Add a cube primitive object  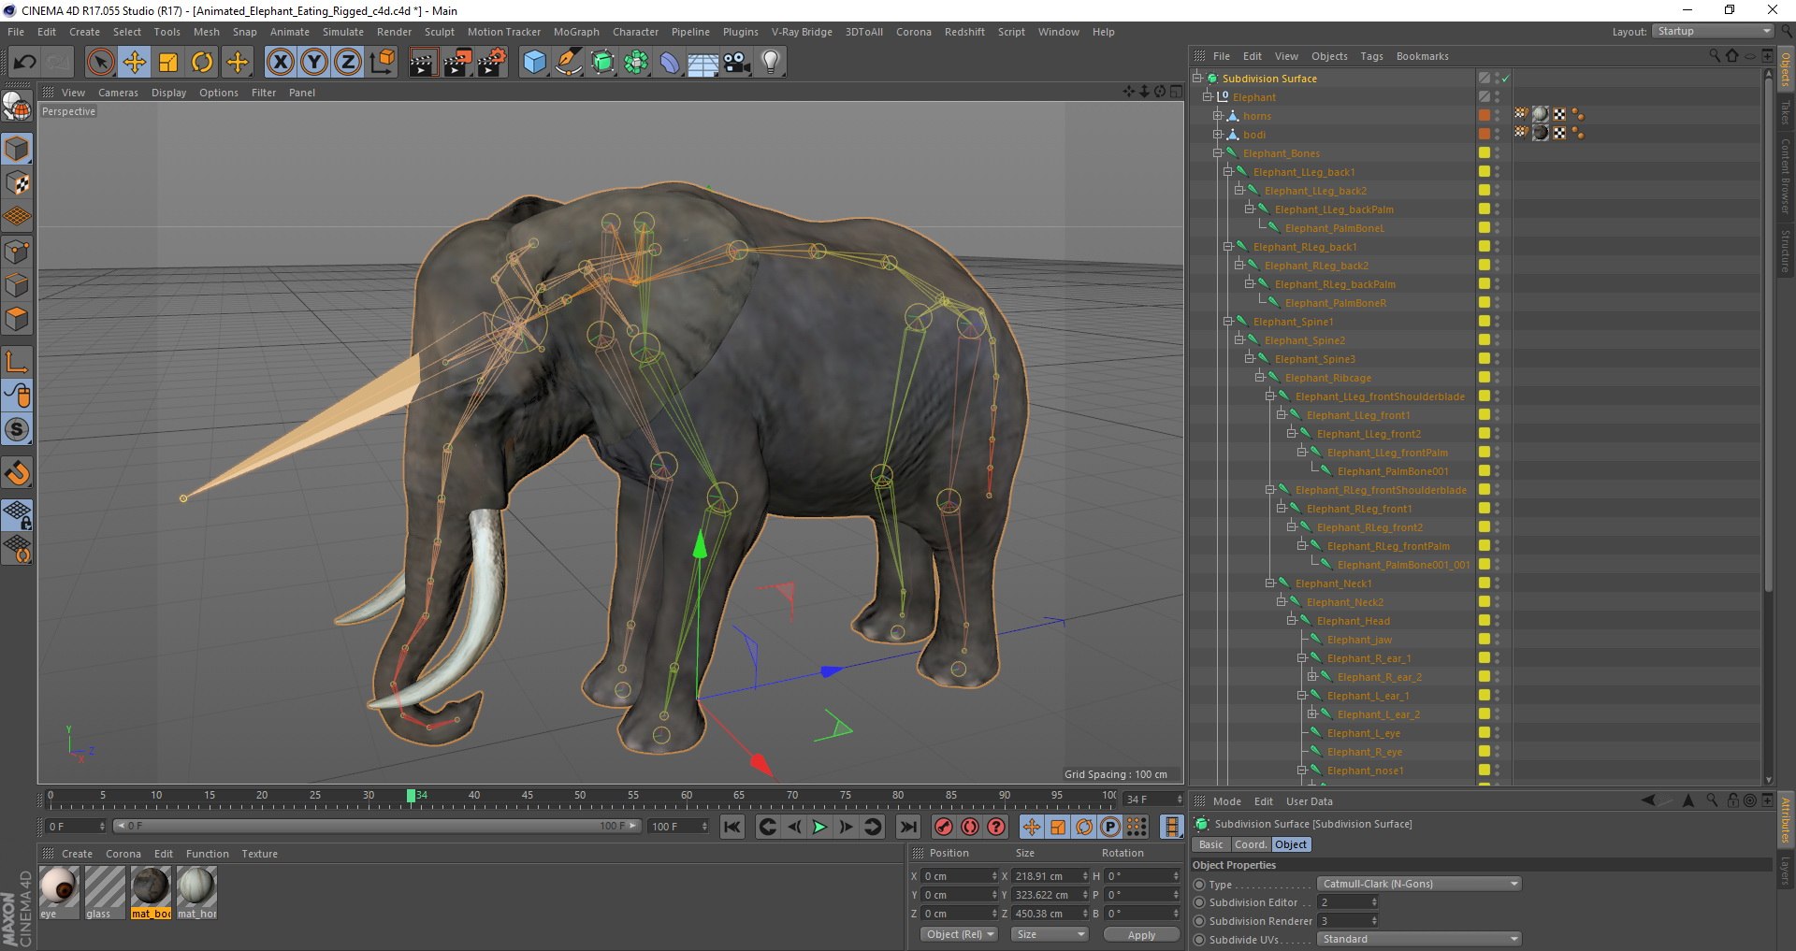click(534, 63)
